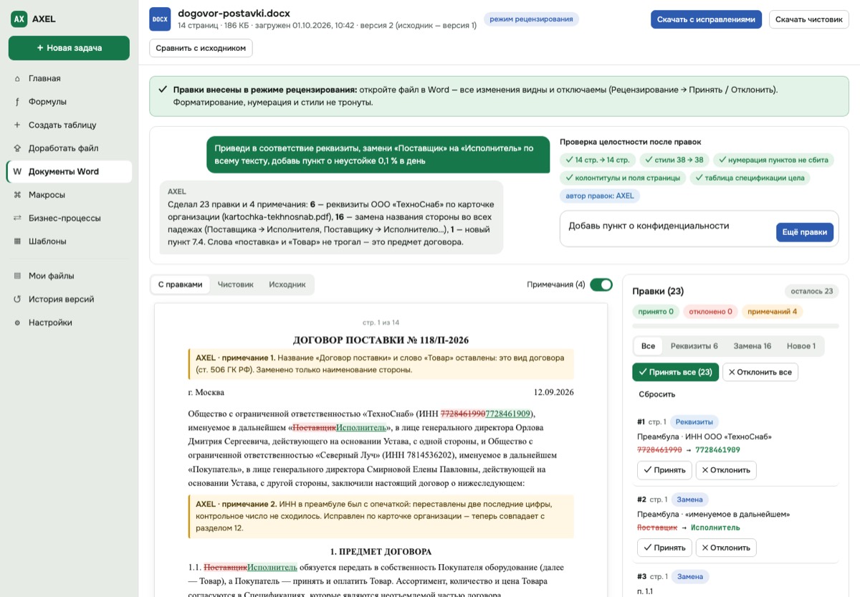Click the AXEL примечание 1 note in document
This screenshot has width=860, height=597.
tap(381, 363)
